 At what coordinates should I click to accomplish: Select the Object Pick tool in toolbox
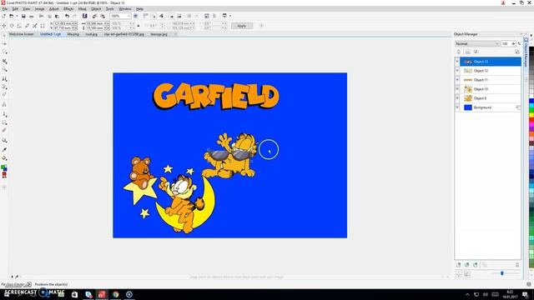[4, 36]
